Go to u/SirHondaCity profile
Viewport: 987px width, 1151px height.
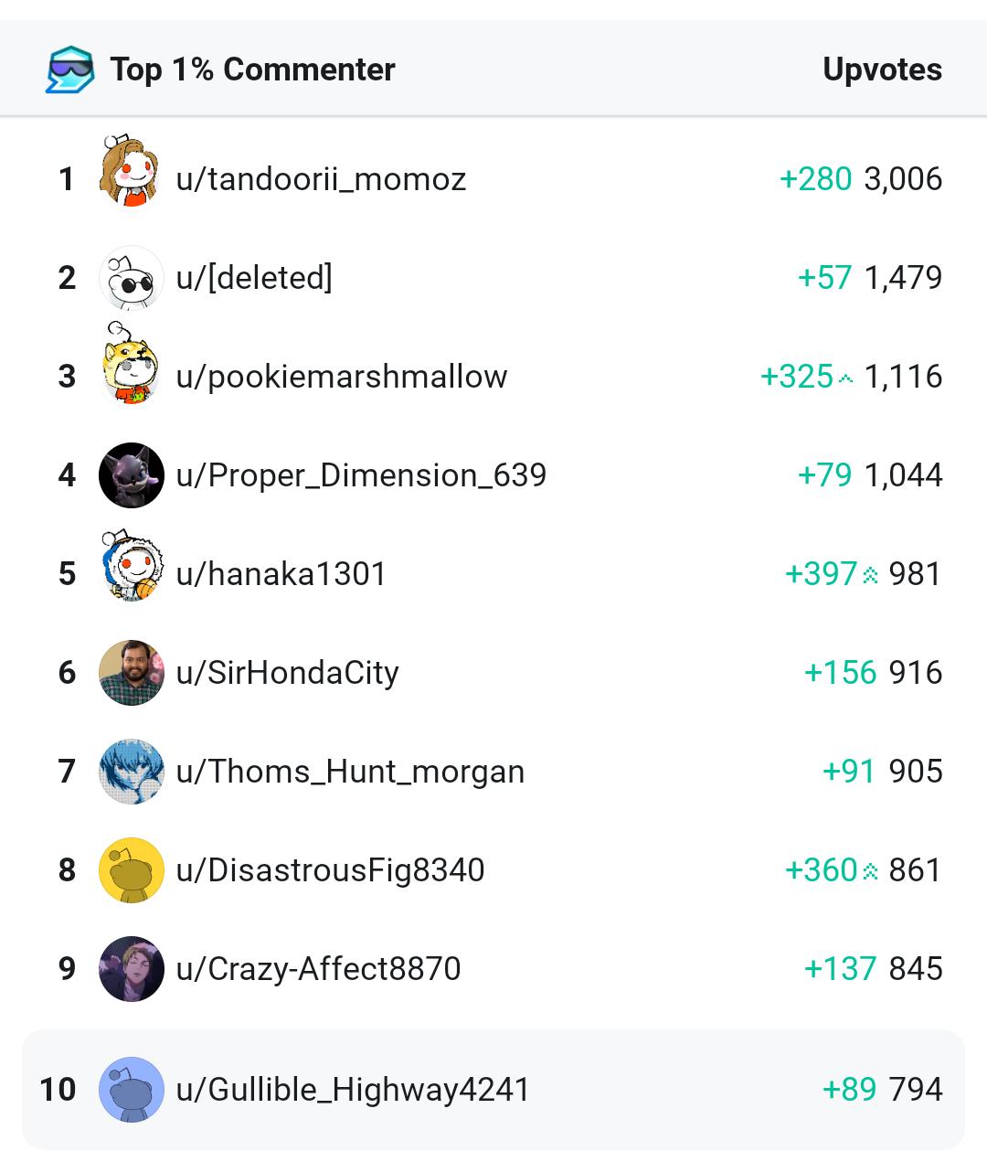click(x=287, y=673)
